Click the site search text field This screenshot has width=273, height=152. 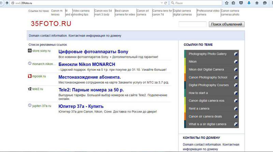coord(192,24)
